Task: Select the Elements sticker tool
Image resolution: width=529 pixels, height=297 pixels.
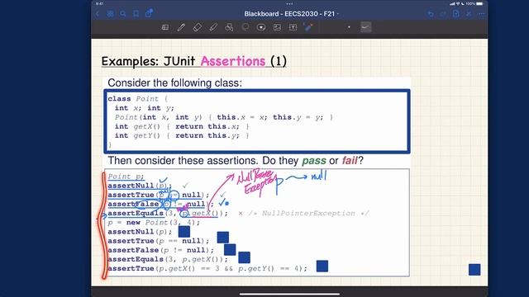Action: (x=261, y=27)
